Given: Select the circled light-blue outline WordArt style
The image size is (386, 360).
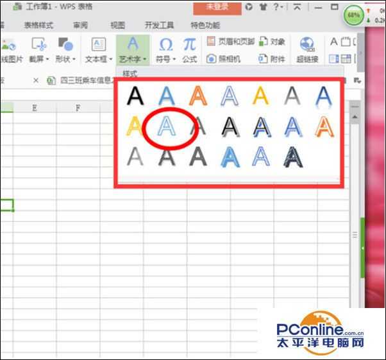Looking at the screenshot, I should tap(166, 126).
